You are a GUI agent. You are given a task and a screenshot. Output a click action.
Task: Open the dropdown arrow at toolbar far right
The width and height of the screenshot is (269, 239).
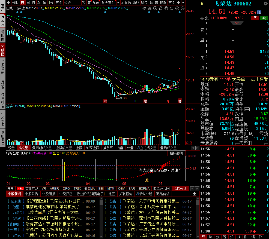click(183, 3)
